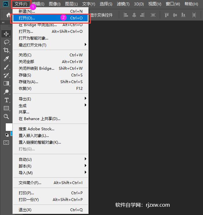Image resolution: width=203 pixels, height=215 pixels.
Task: Choose 退出(X) menu item
Action: tap(51, 210)
